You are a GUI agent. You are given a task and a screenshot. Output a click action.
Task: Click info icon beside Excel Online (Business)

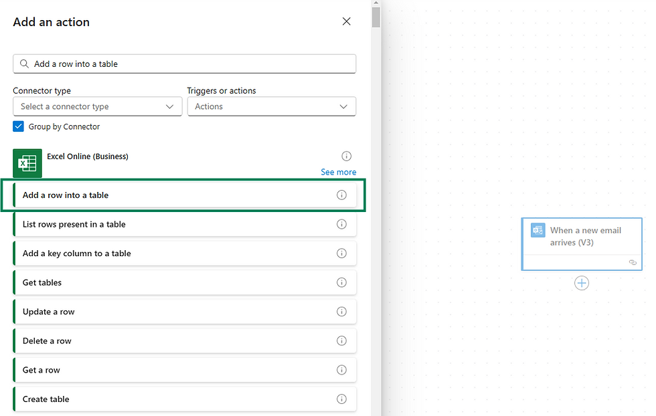coord(346,157)
